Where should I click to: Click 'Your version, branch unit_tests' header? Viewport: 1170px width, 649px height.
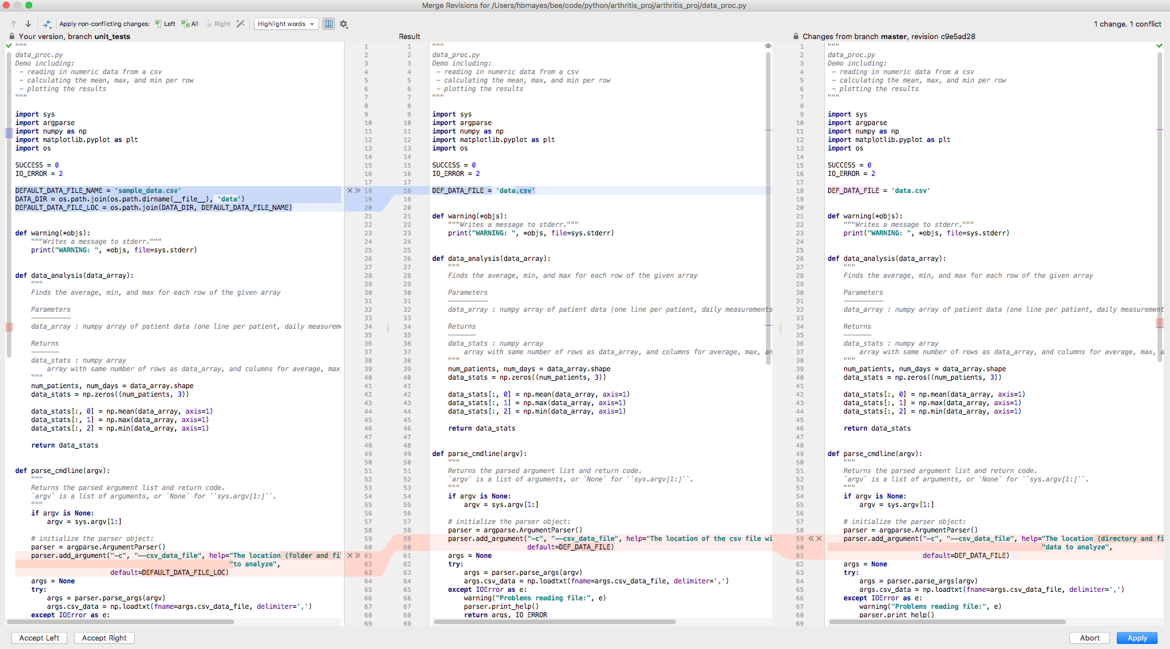pos(74,36)
